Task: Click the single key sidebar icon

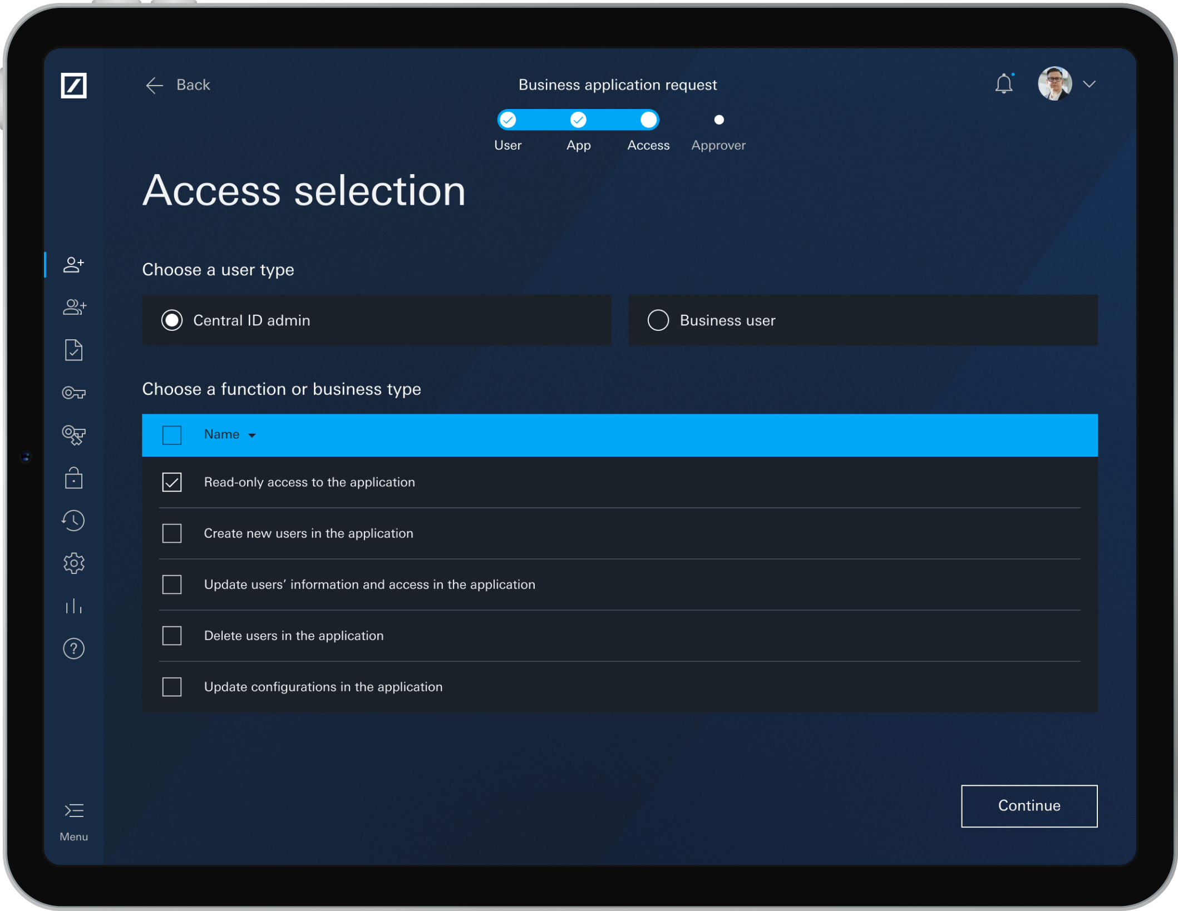Action: click(x=73, y=393)
